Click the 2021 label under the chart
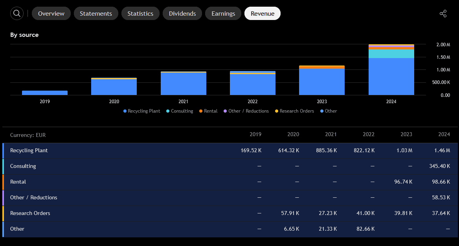 pos(183,102)
